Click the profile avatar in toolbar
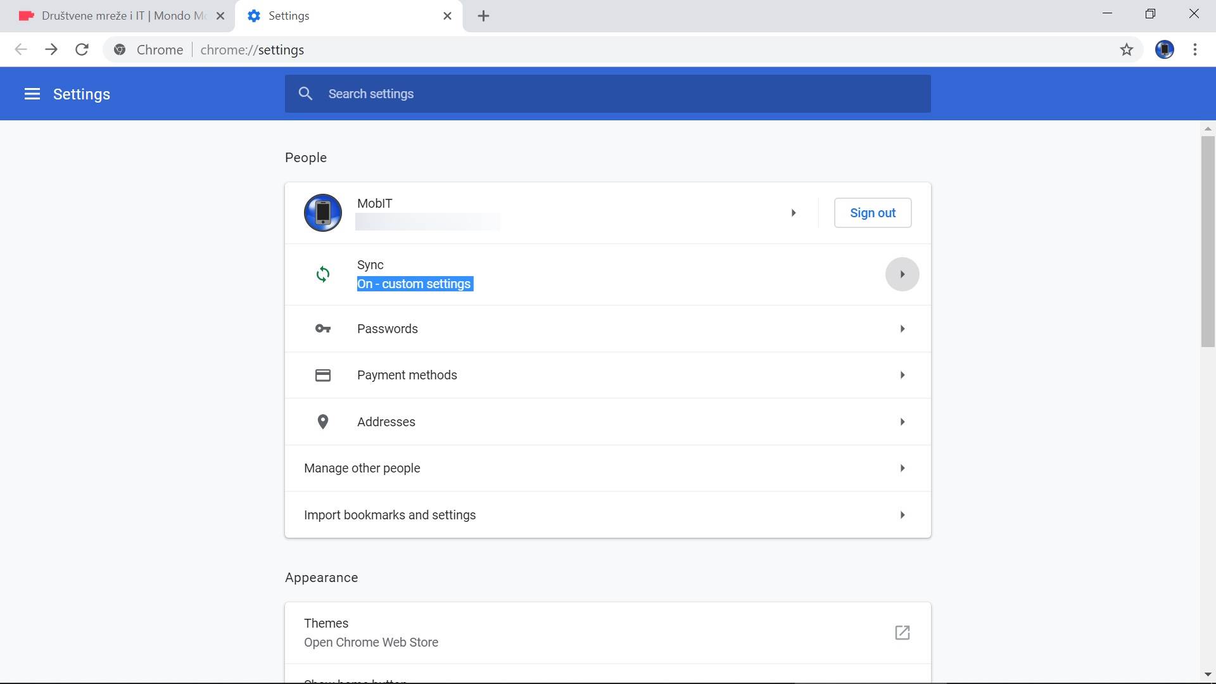Screen dimensions: 1216x684 pos(1164,49)
